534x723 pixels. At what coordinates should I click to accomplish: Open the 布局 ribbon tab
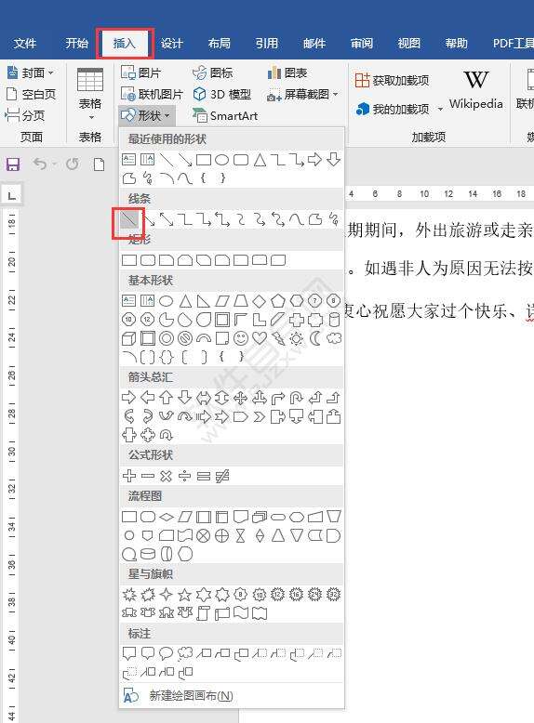coord(220,44)
